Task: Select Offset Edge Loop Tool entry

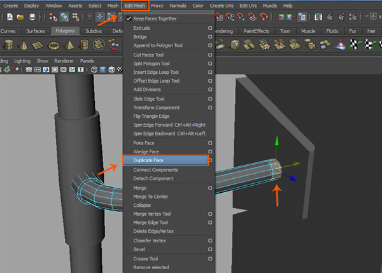Action: point(157,81)
